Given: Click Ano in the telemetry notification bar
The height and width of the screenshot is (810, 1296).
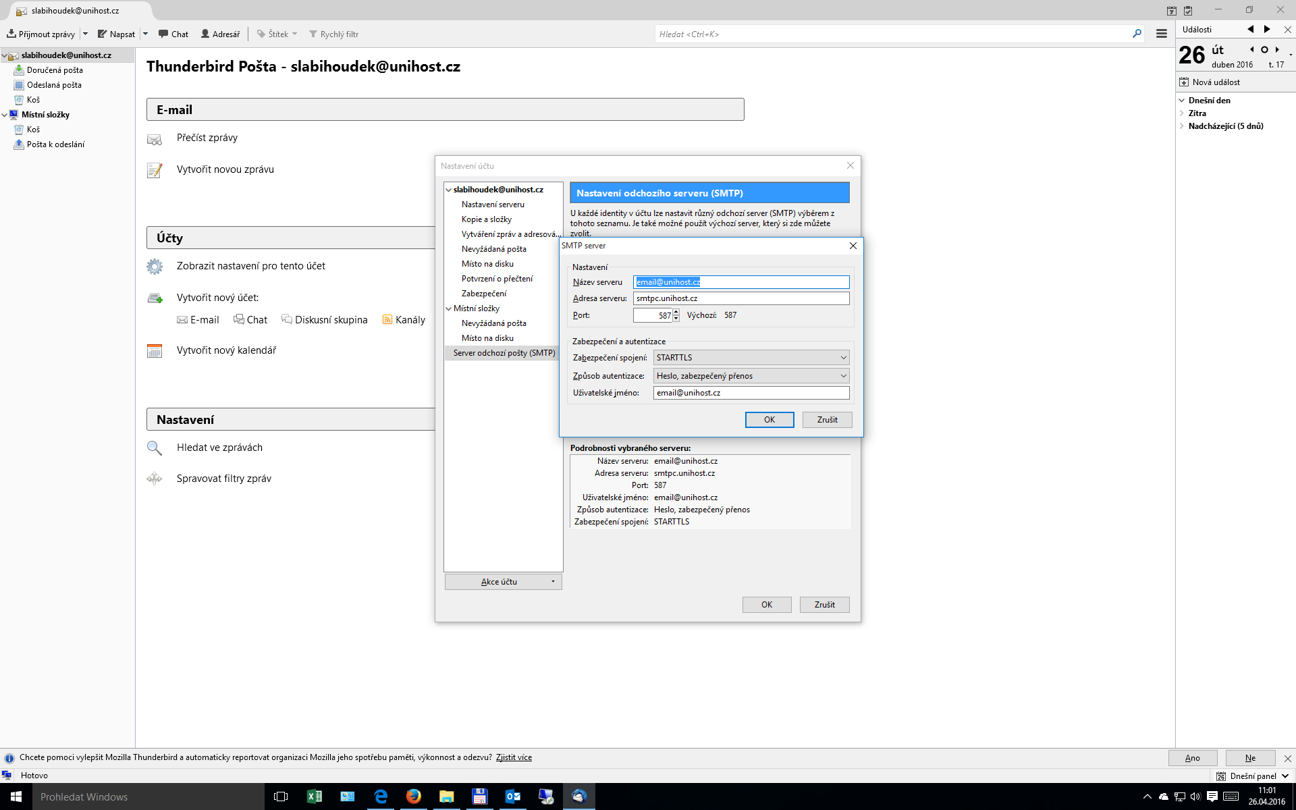Looking at the screenshot, I should (1193, 758).
